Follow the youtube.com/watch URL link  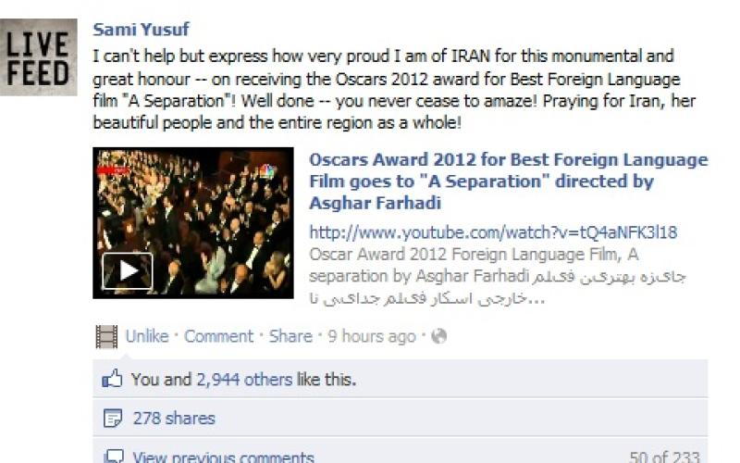(x=493, y=232)
